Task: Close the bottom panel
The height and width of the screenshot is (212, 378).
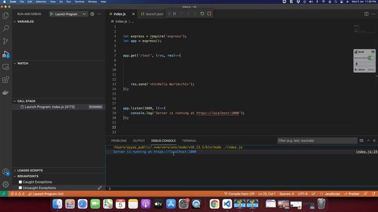Action: pyautogui.click(x=374, y=141)
